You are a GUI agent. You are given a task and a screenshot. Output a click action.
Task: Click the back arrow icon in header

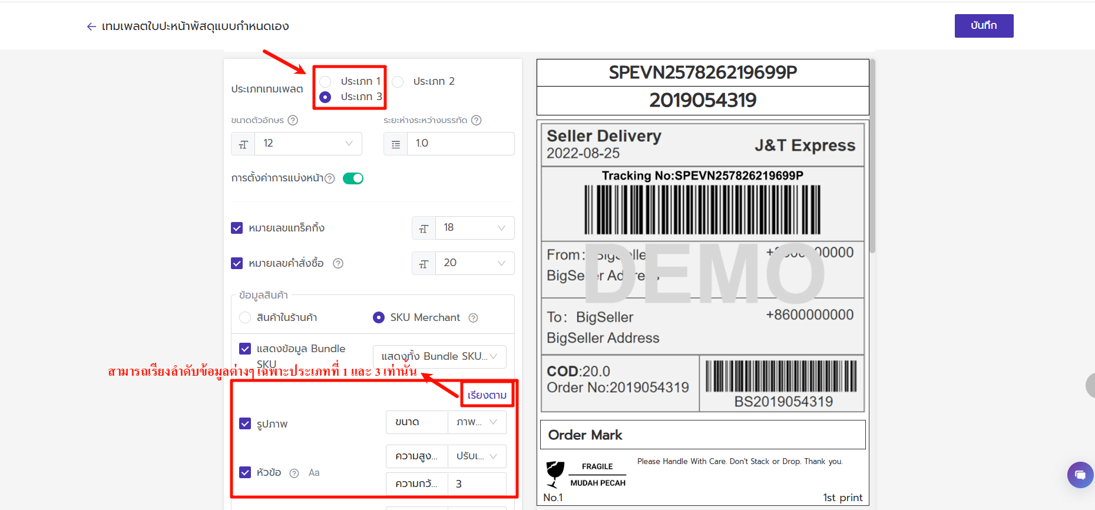click(x=91, y=27)
